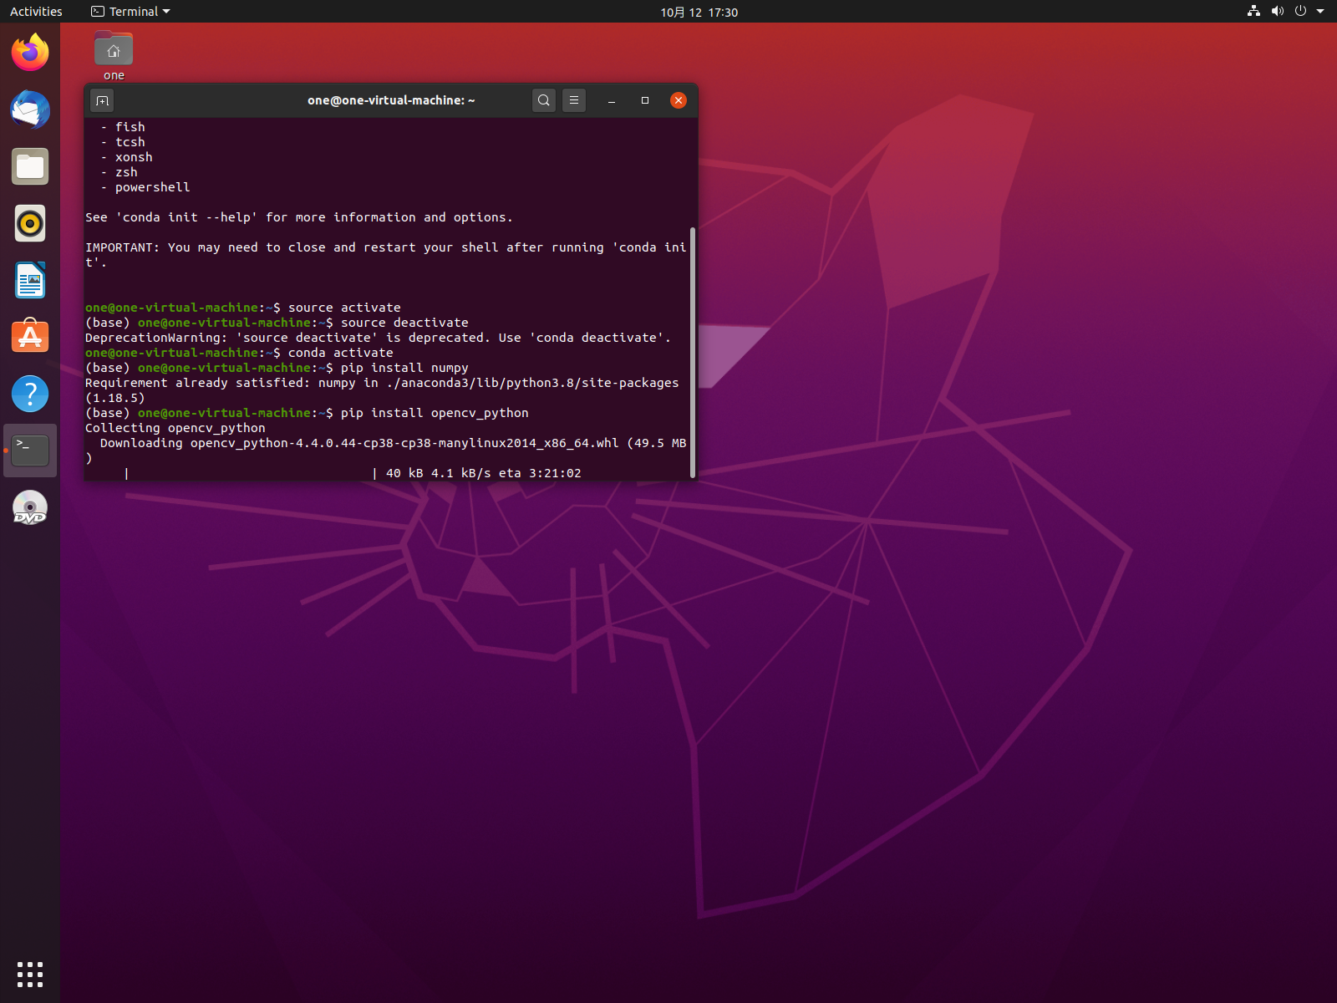Select the Terminal in the dock
1337x1003 pixels.
[30, 451]
